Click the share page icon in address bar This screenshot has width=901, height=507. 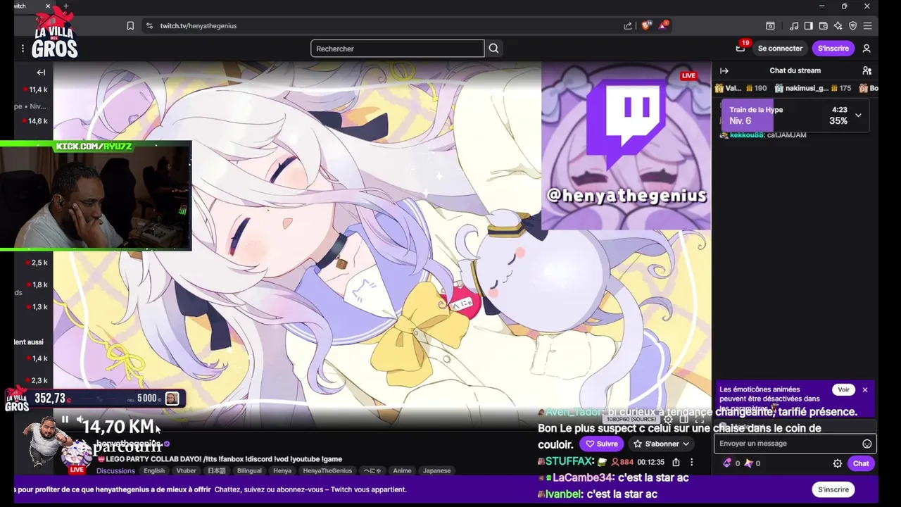[627, 26]
